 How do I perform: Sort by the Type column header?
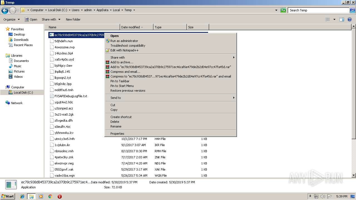coord(170,27)
